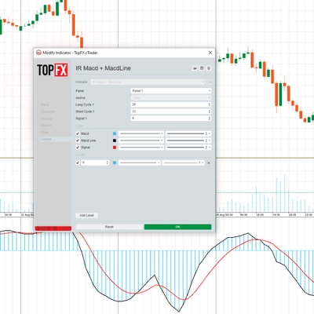The height and width of the screenshot is (314, 314).
Task: Select the Other category in the sidebar
Action: 45,133
